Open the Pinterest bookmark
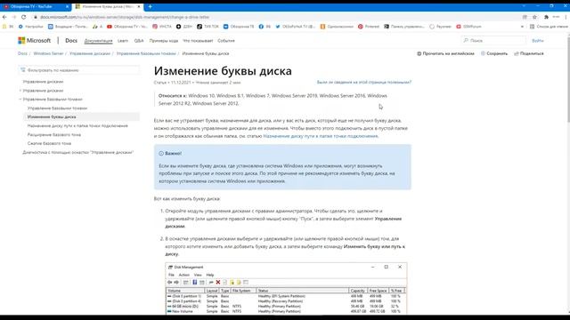Screen dimensions: 570x320 coord(369,27)
